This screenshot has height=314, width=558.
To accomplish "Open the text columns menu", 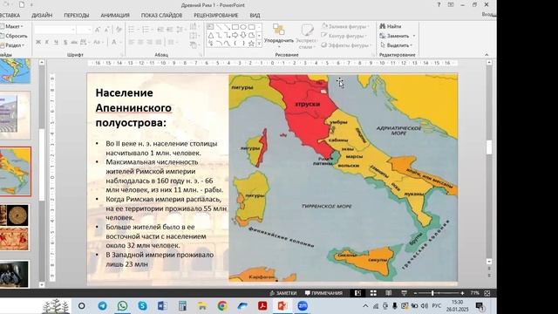I will click(x=173, y=43).
